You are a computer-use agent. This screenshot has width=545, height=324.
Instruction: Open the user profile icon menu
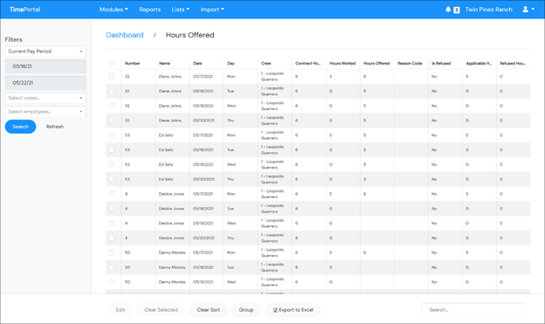(528, 10)
